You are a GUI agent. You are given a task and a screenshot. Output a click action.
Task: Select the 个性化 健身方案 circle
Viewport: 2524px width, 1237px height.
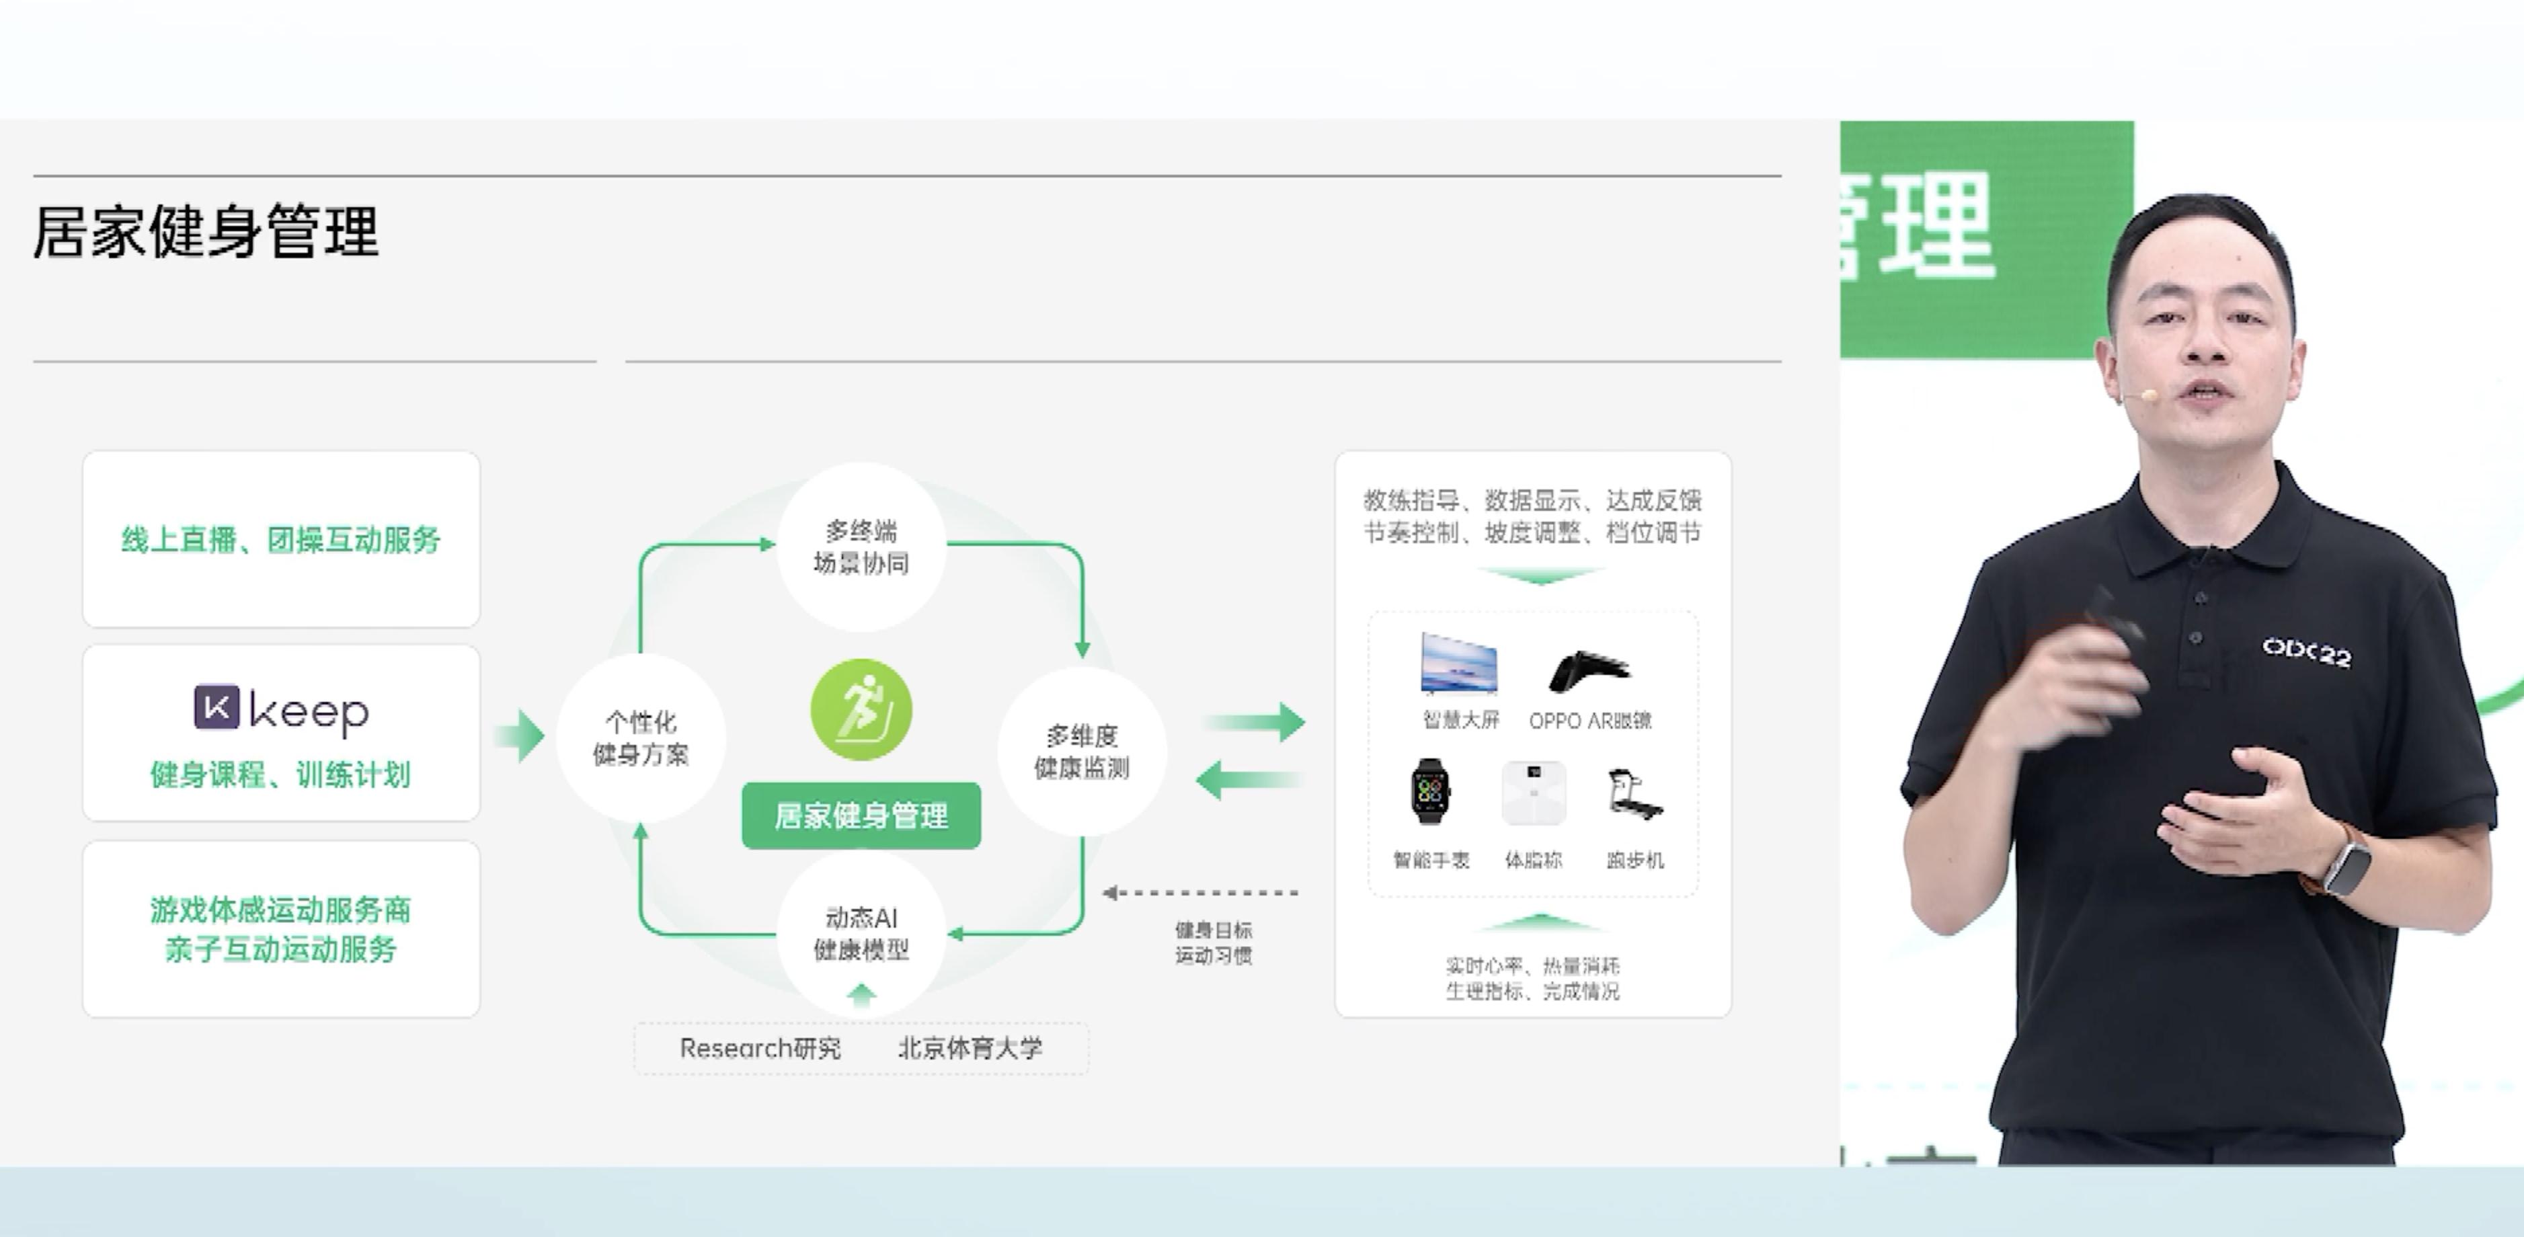pyautogui.click(x=641, y=737)
